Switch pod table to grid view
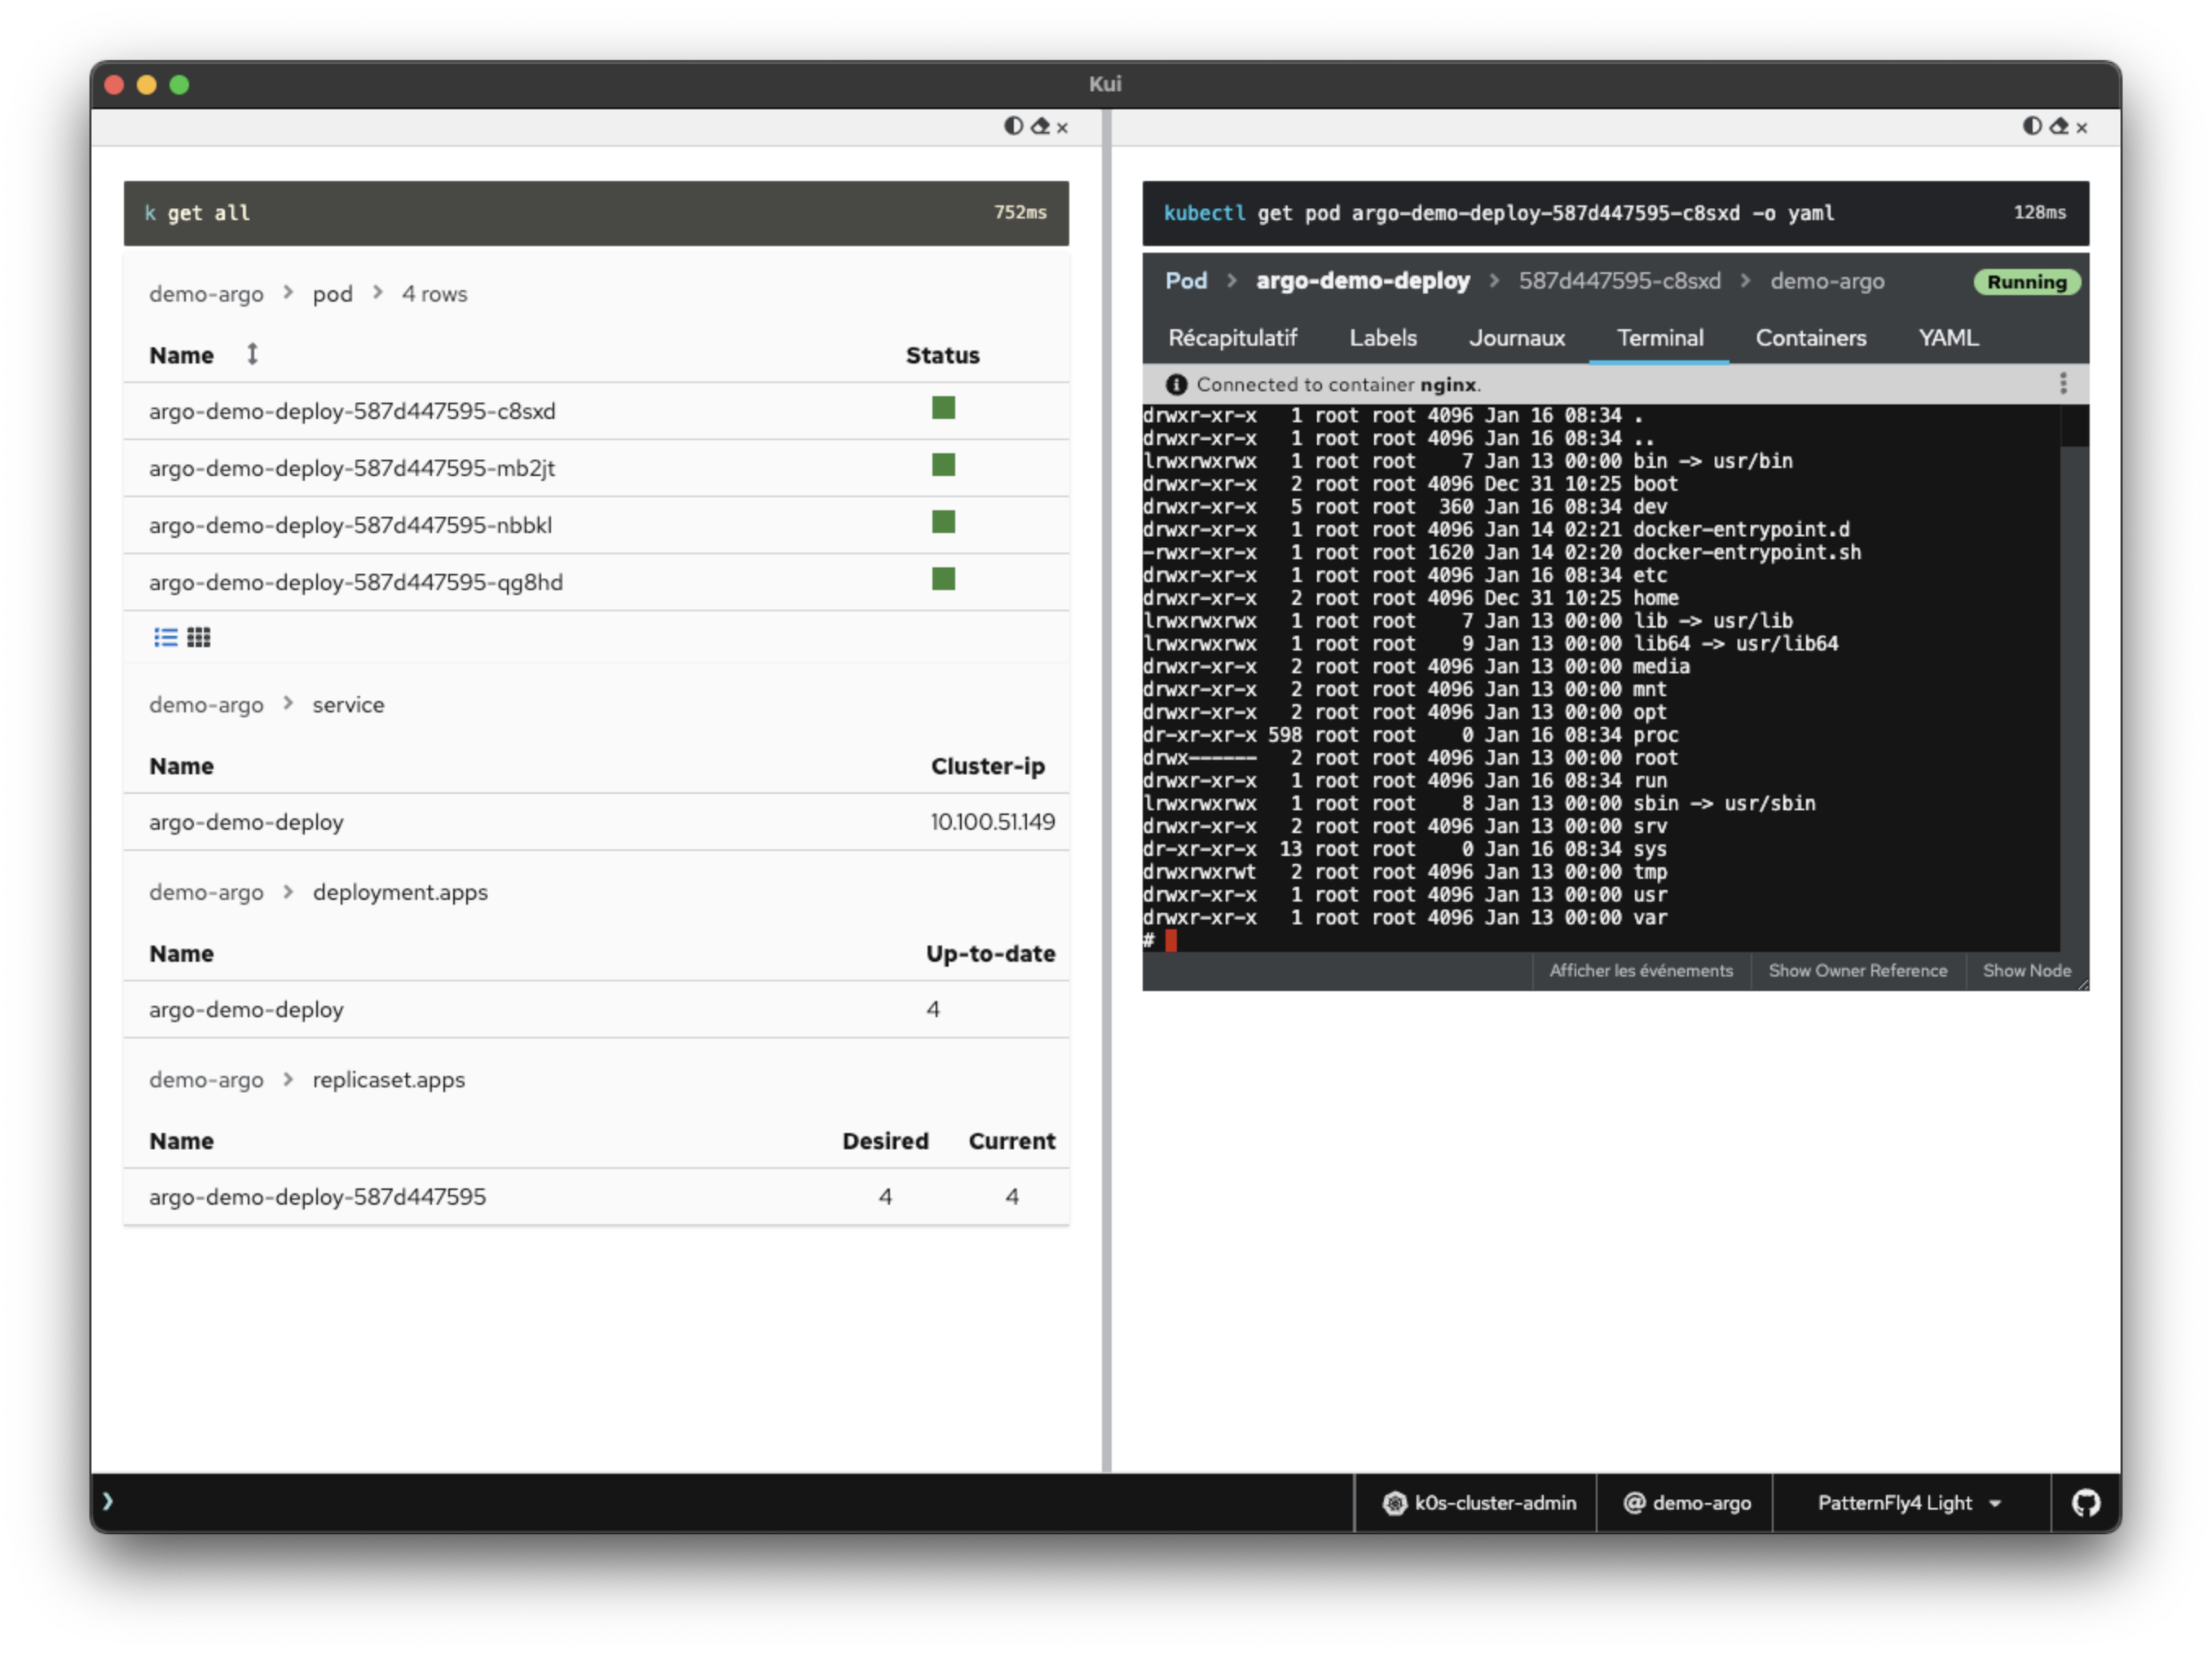2212x1653 pixels. click(199, 637)
